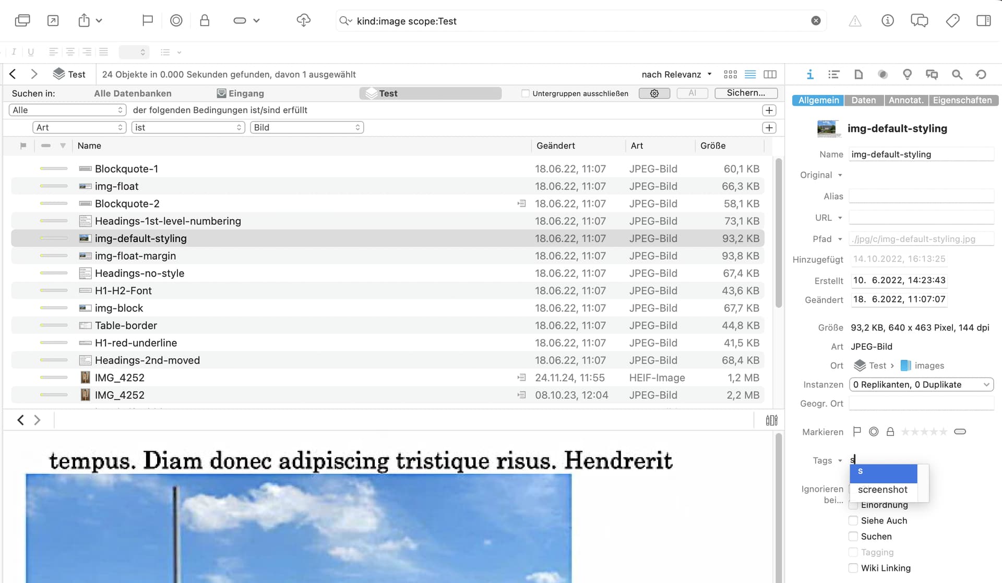The width and height of the screenshot is (1002, 583).
Task: Click the search options gear button
Action: click(654, 93)
